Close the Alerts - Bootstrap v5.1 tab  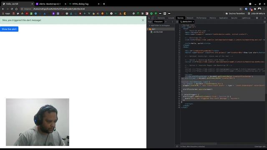coord(65,4)
